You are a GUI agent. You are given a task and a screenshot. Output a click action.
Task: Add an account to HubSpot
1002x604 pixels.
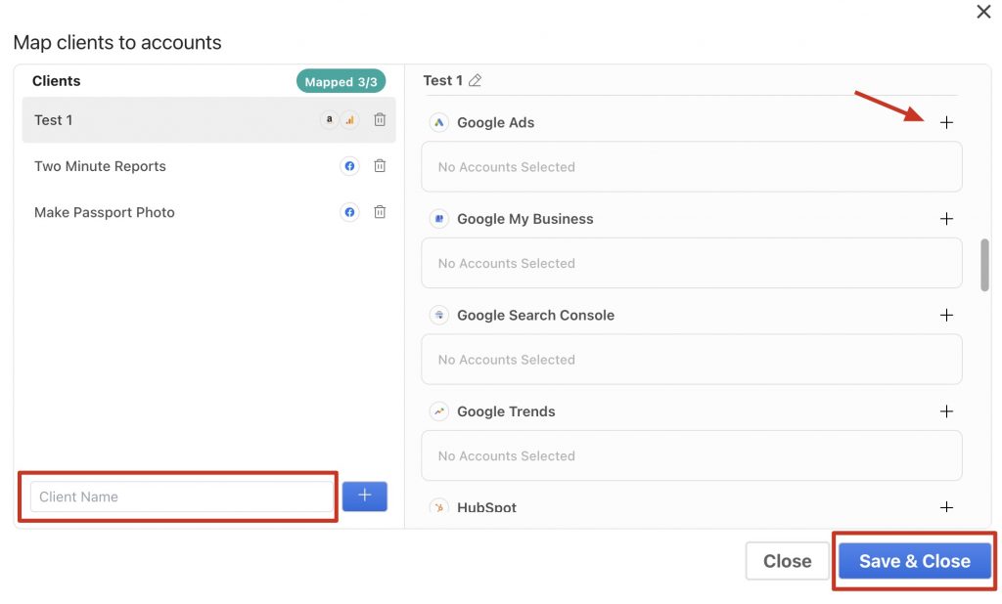click(946, 507)
